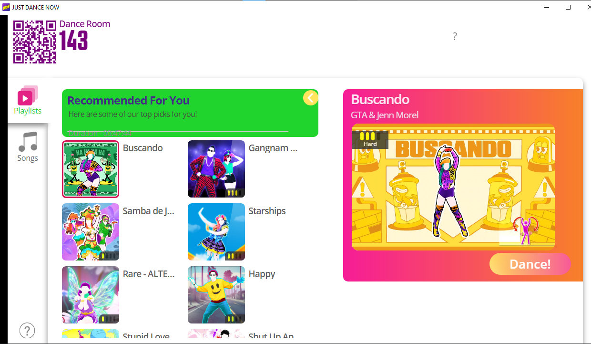Select the Gangnam Style song thumbnail
Screen dimensions: 591x344
pyautogui.click(x=216, y=169)
